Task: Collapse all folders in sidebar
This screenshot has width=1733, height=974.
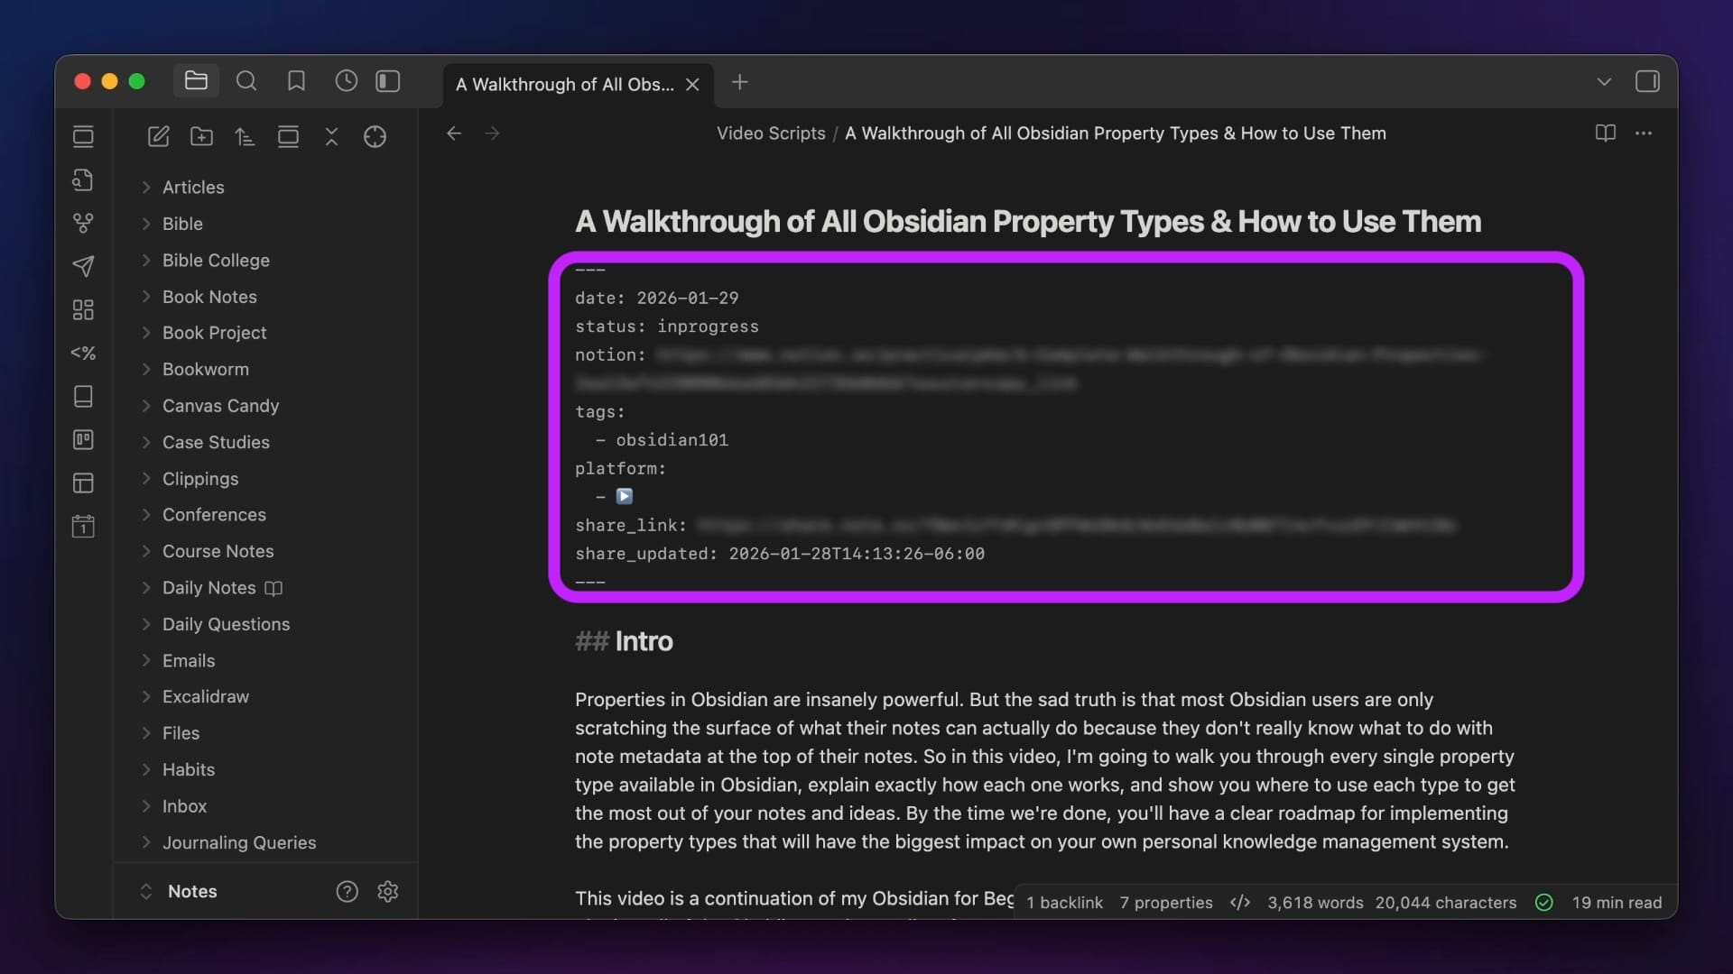Action: pyautogui.click(x=331, y=136)
